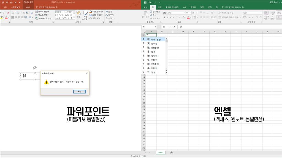Select Hanja candidate 2 漢 한수 한

(153, 43)
